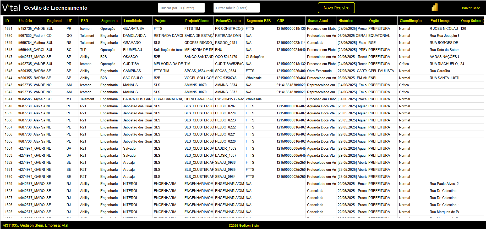486x229 pixels.
Task: Focus the Buscar por ID search field
Action: point(181,8)
